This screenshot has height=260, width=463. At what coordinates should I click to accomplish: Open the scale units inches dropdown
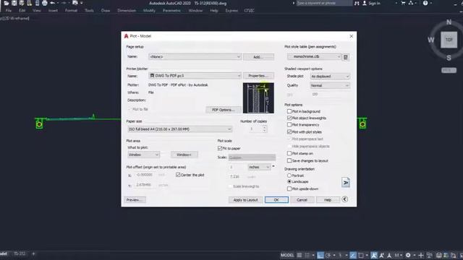tap(259, 167)
